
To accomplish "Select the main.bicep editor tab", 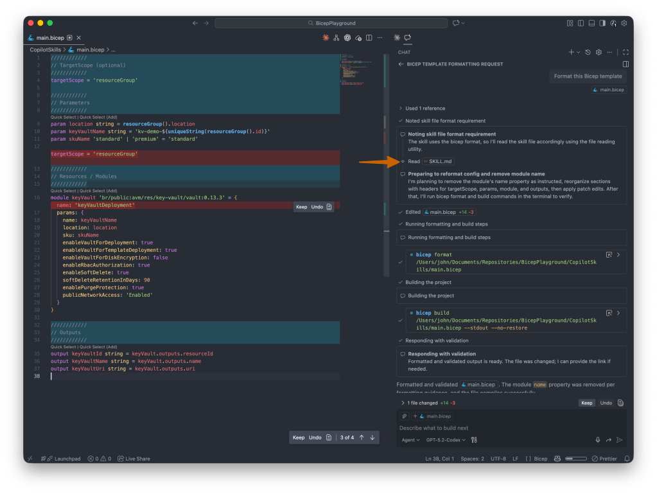I will [51, 37].
